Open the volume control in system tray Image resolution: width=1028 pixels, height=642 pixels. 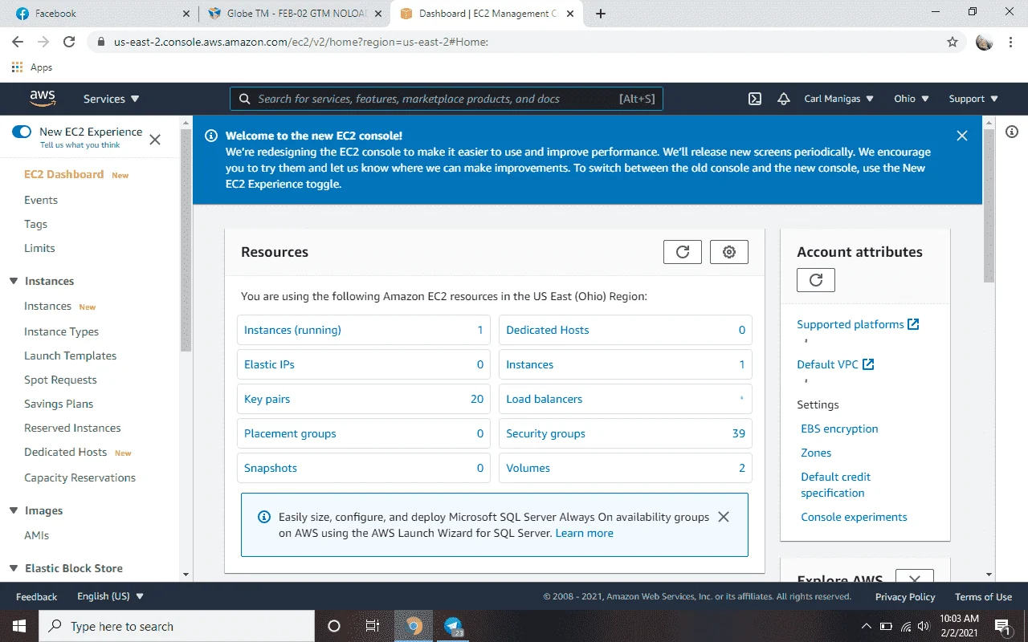point(924,626)
